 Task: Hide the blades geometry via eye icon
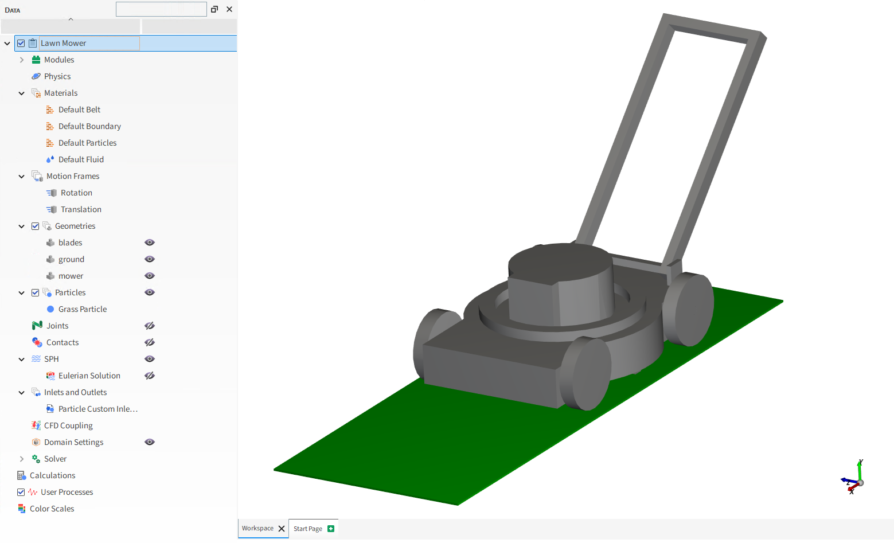[150, 243]
